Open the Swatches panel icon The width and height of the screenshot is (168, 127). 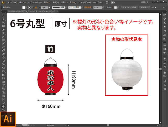tap(165, 15)
